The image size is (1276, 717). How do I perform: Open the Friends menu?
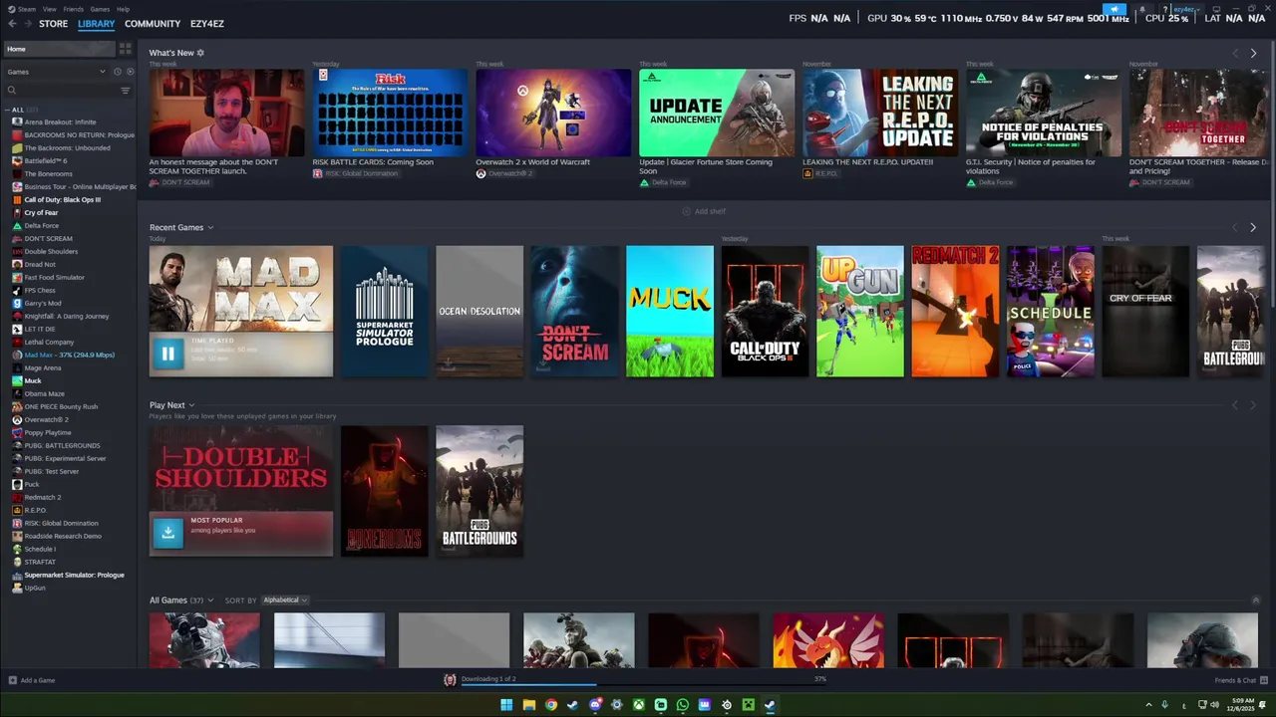coord(74,9)
